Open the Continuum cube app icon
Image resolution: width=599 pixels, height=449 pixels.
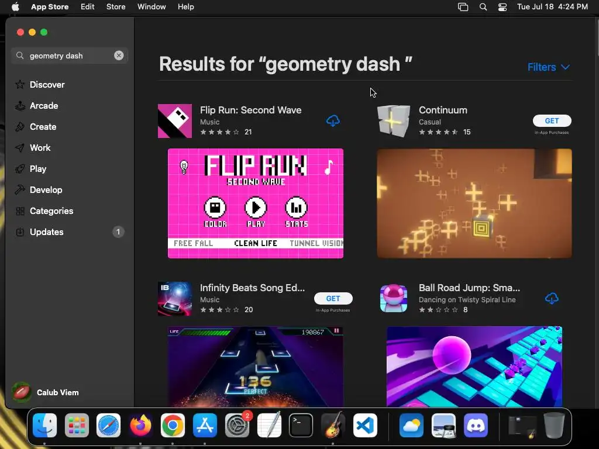click(394, 121)
